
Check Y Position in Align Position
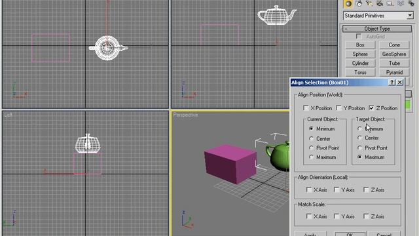339,108
